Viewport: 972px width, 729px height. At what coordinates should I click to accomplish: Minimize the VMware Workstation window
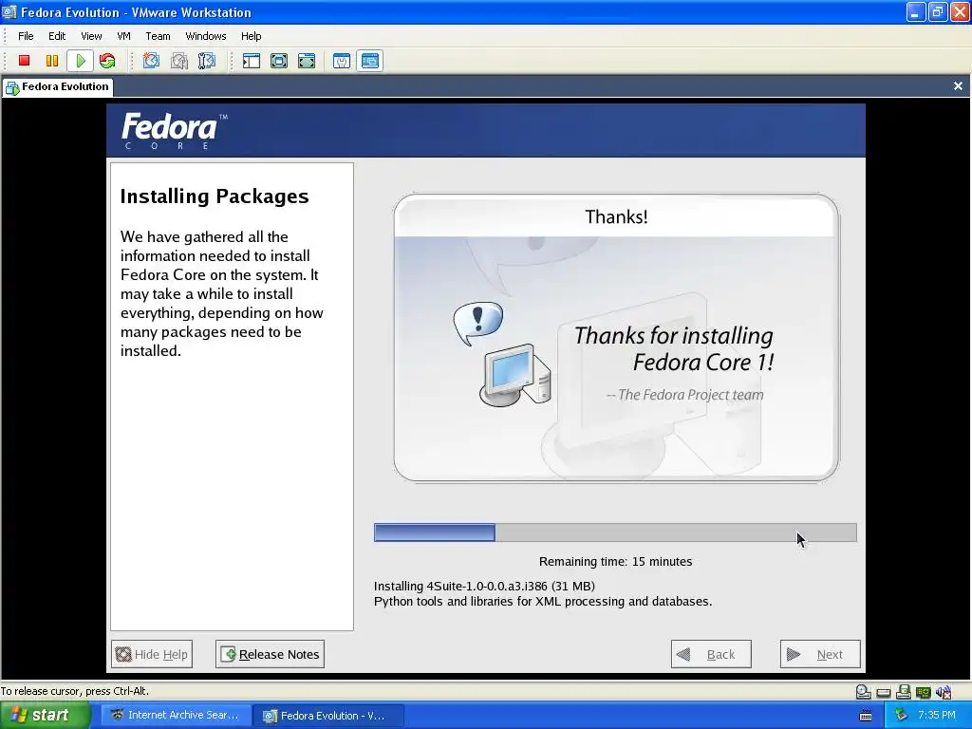[x=916, y=11]
